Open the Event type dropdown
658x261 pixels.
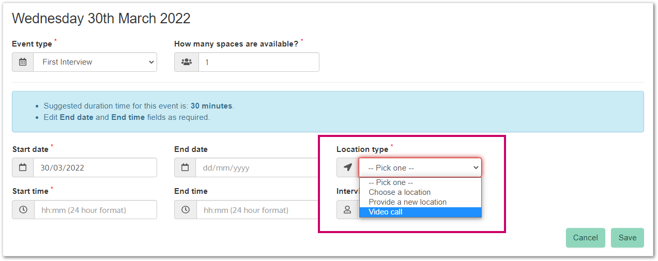(95, 62)
